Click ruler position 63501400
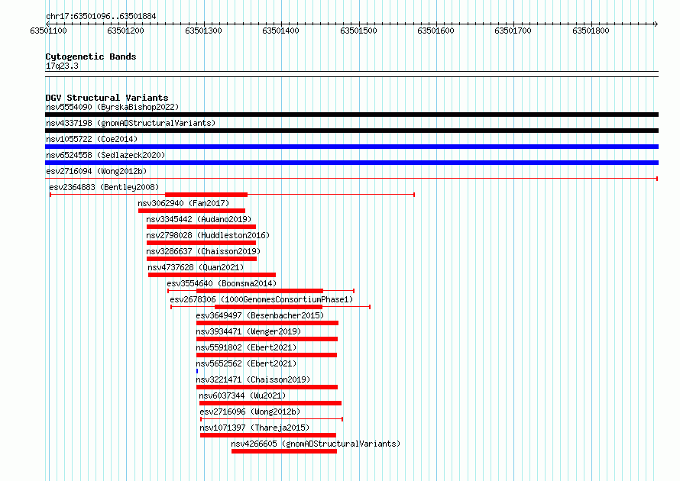The height and width of the screenshot is (481, 680). (x=280, y=31)
